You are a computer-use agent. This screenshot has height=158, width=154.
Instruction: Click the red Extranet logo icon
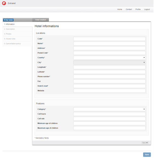point(4,3)
